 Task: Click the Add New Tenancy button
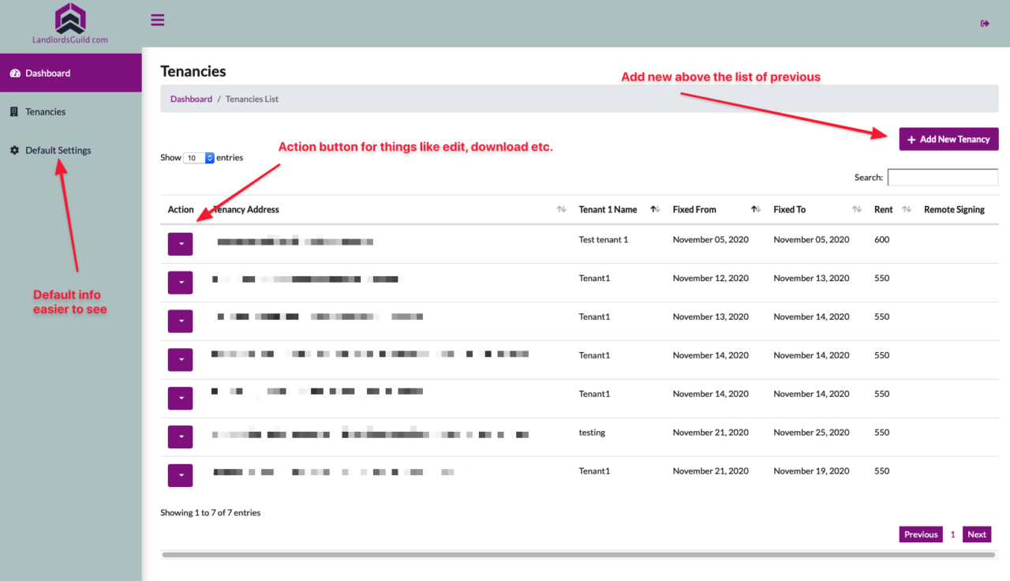[948, 139]
